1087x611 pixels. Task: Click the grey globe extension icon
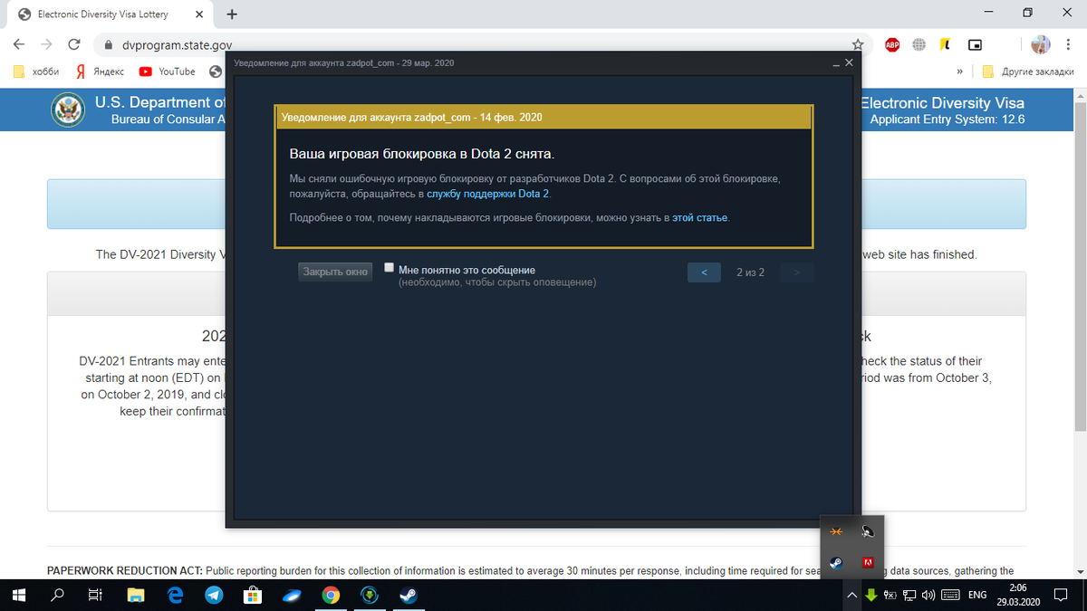pos(919,44)
